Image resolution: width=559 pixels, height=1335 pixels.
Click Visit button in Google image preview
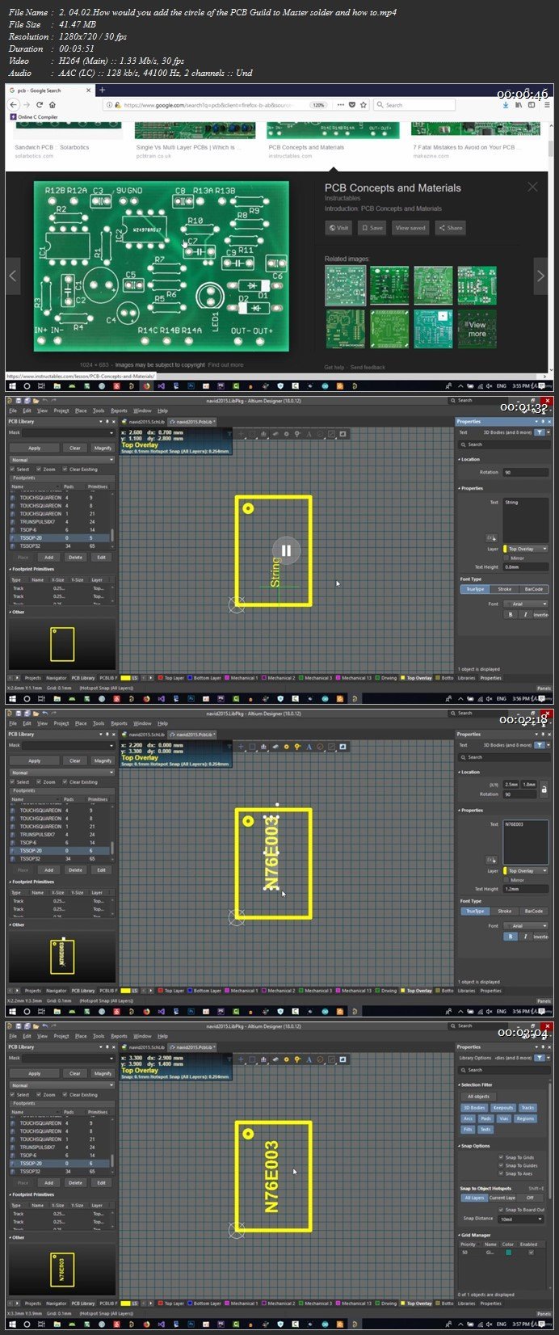coord(339,228)
